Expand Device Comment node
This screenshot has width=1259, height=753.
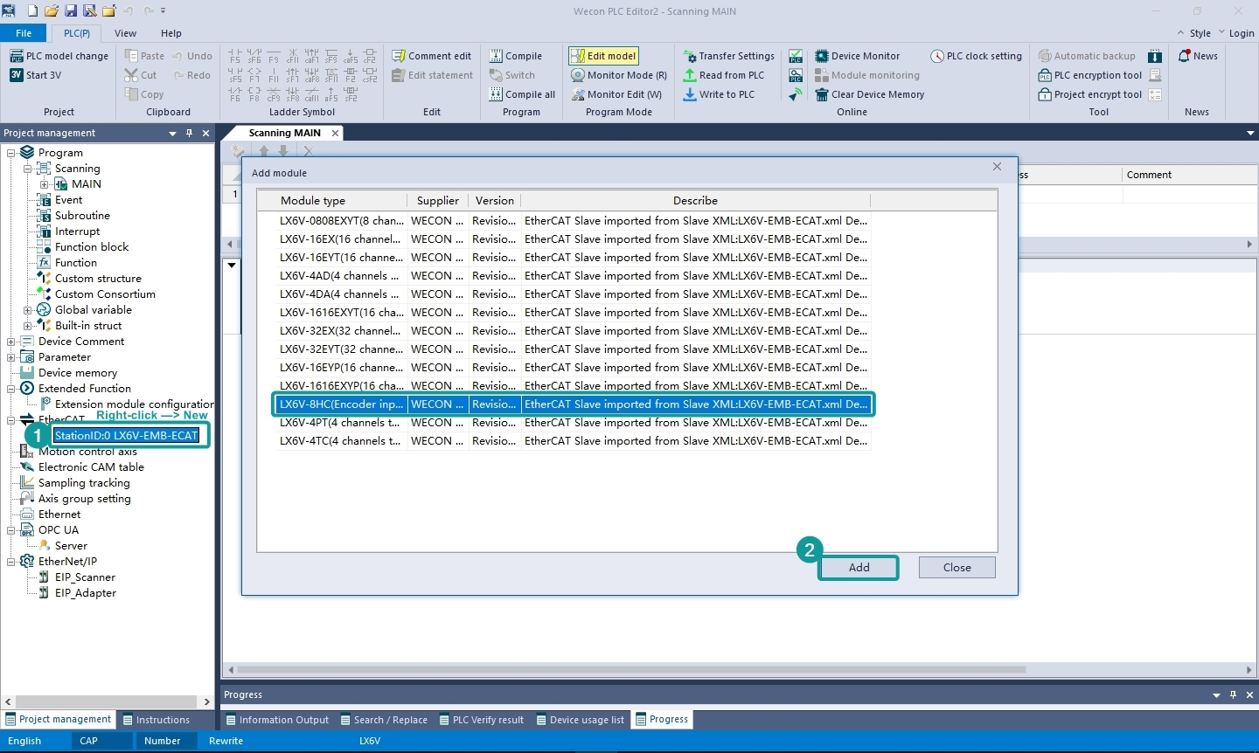click(11, 342)
